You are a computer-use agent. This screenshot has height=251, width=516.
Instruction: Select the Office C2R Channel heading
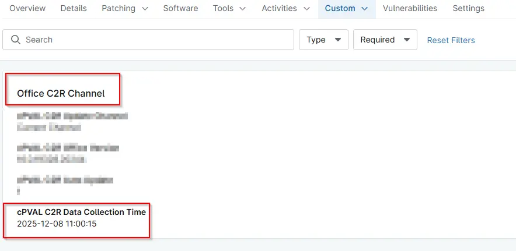pyautogui.click(x=61, y=93)
